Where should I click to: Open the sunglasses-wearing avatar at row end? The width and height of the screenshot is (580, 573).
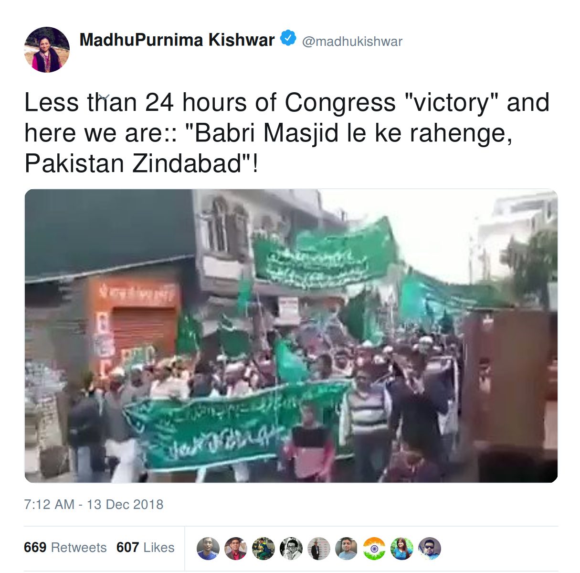click(x=430, y=549)
